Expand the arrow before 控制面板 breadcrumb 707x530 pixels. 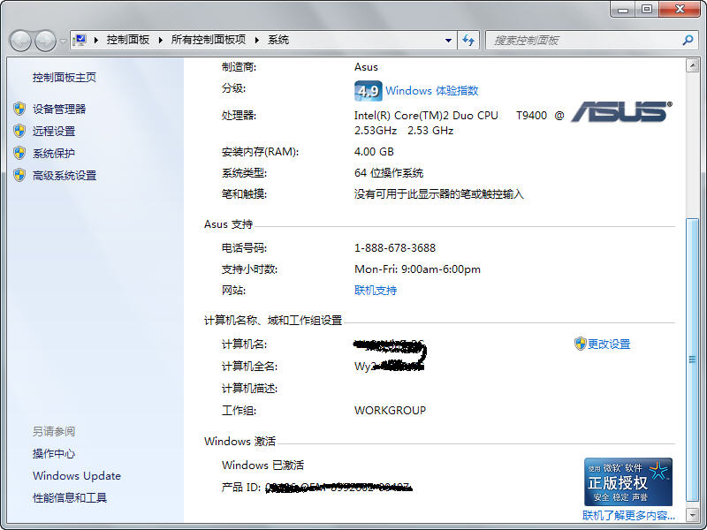96,40
